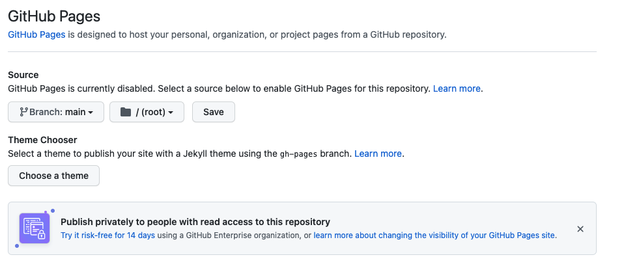The width and height of the screenshot is (626, 268).
Task: Open Learn more link under Theme Chooser
Action: [x=378, y=154]
